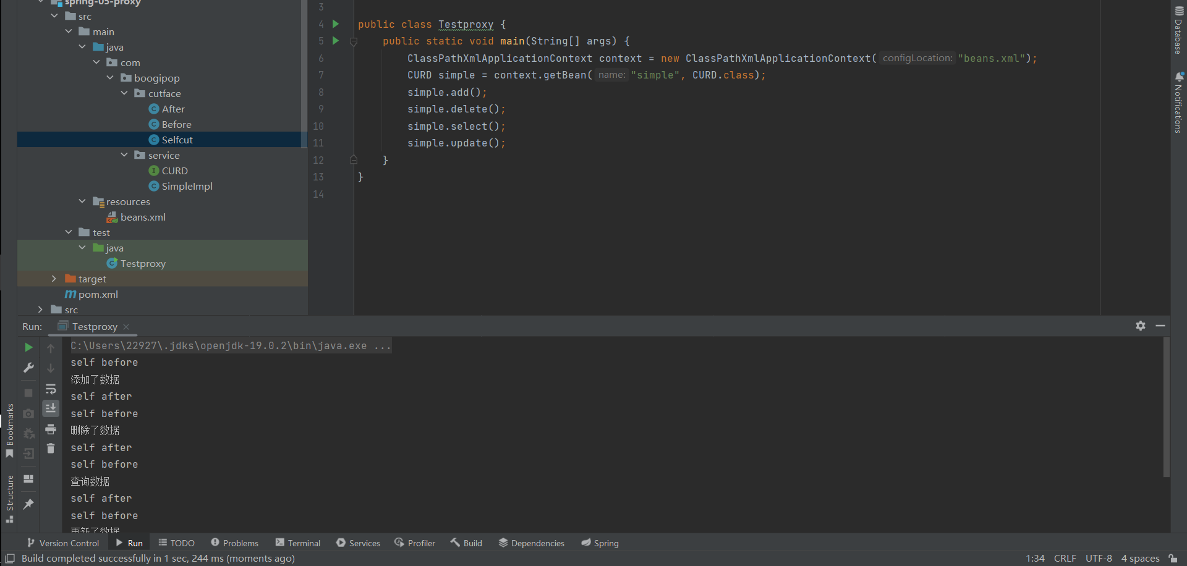The height and width of the screenshot is (566, 1187).
Task: Open the Spring tool window
Action: 600,543
